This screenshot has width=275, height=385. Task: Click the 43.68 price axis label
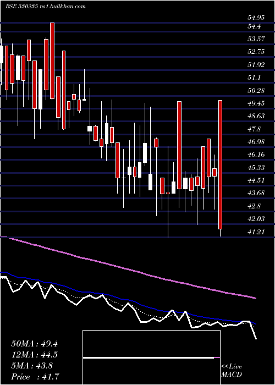click(256, 193)
